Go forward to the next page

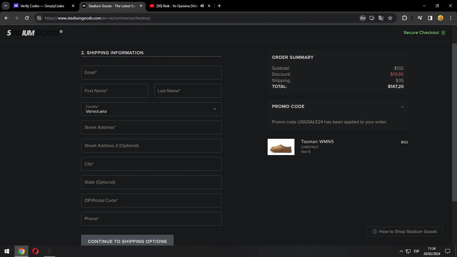[x=16, y=18]
